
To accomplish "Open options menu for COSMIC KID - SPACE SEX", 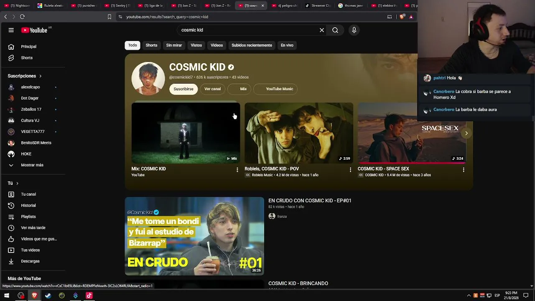I will tap(464, 170).
